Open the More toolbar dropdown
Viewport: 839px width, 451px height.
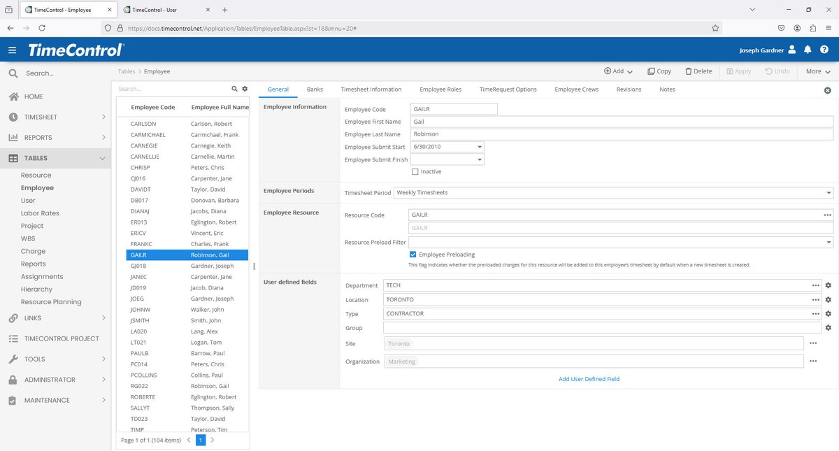817,71
